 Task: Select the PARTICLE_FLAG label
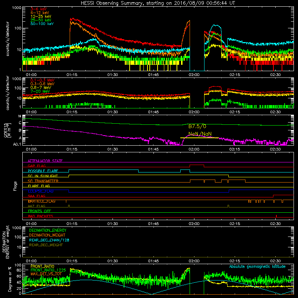tap(42, 201)
